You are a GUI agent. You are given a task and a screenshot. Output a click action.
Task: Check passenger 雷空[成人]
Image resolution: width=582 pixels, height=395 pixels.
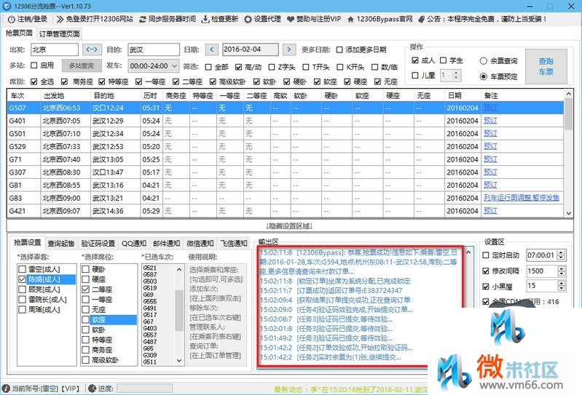[x=23, y=269]
